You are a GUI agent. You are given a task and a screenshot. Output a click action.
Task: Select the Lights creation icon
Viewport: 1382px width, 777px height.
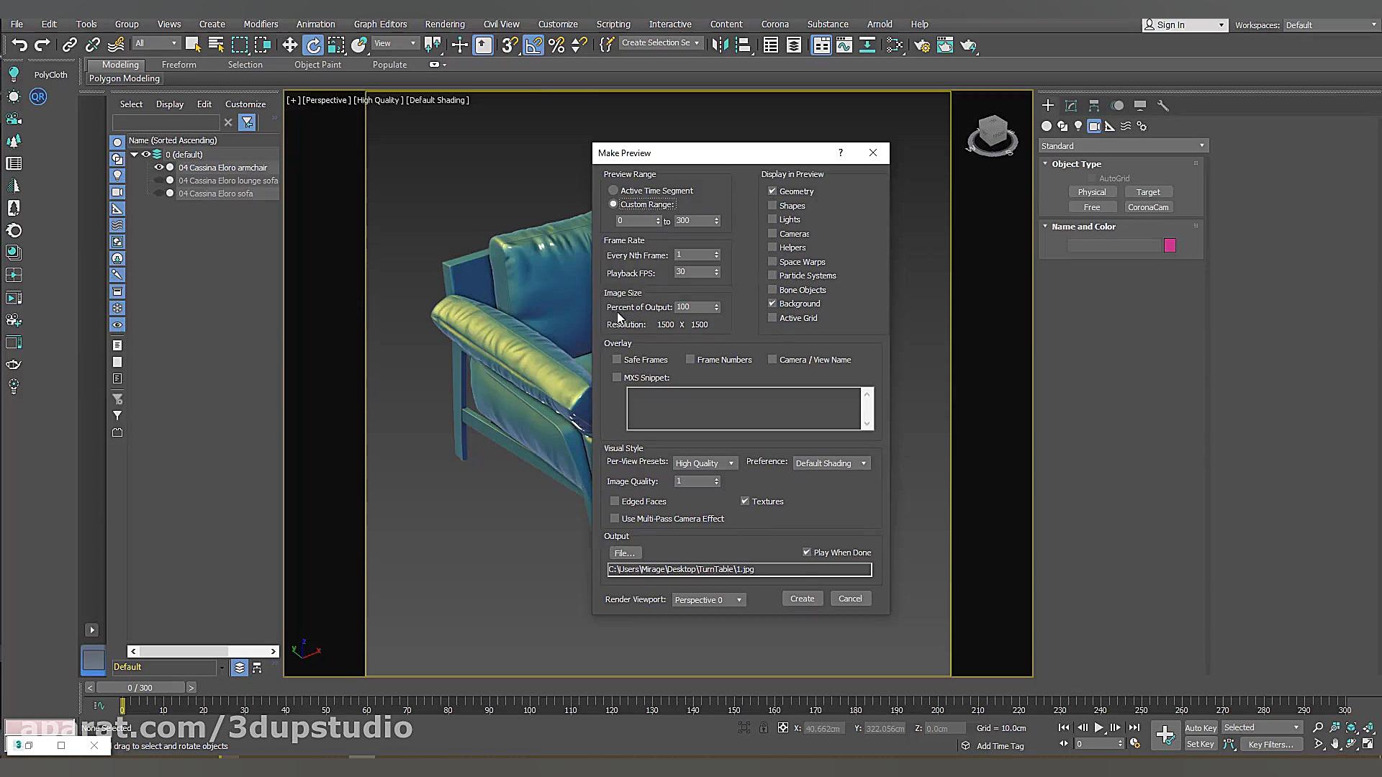[x=1078, y=126]
